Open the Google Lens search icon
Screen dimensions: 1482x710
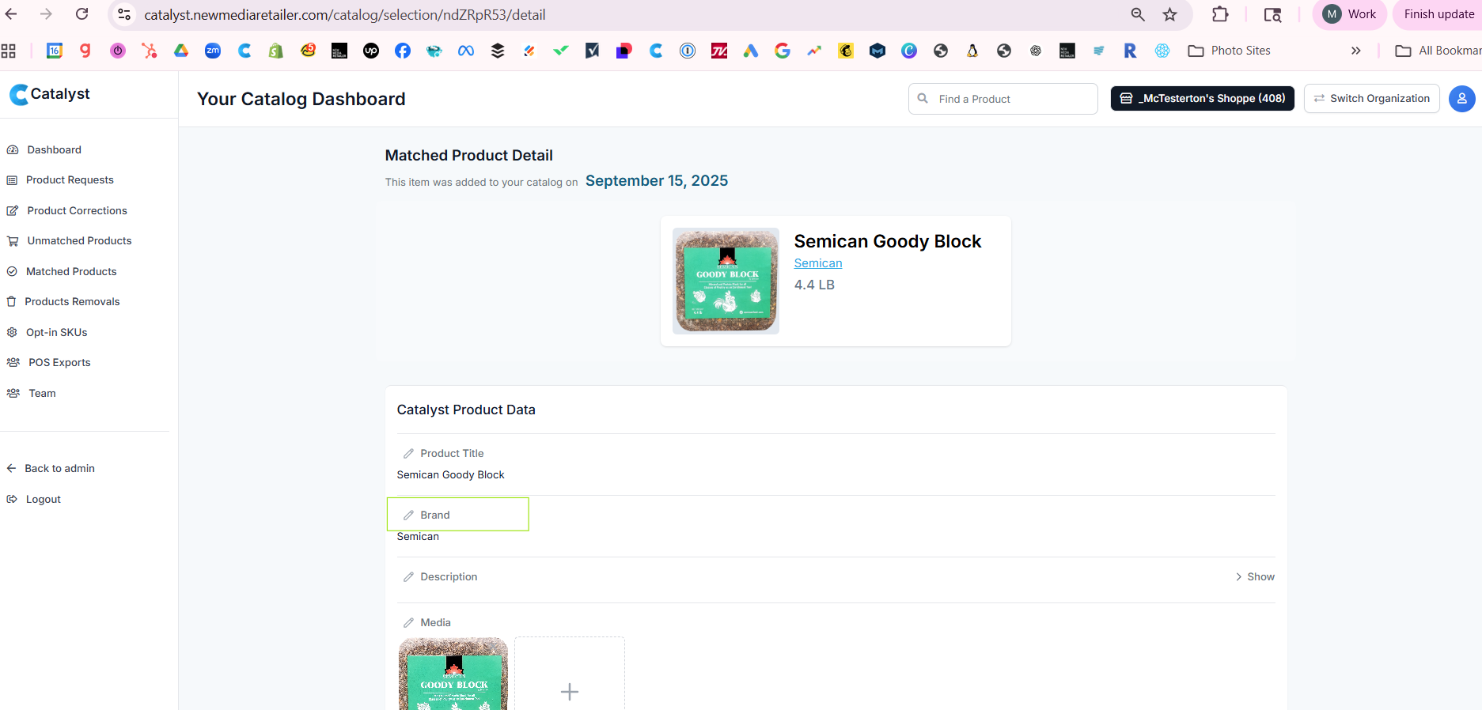tap(1272, 14)
